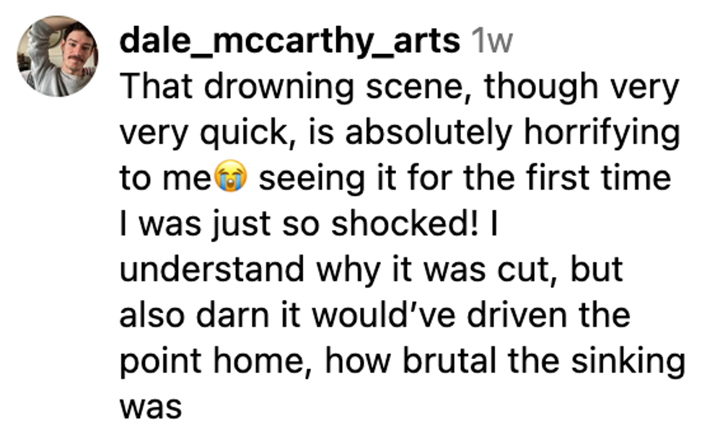The height and width of the screenshot is (442, 707).
Task: Click the word "shocked!" in the comment
Action: 405,224
